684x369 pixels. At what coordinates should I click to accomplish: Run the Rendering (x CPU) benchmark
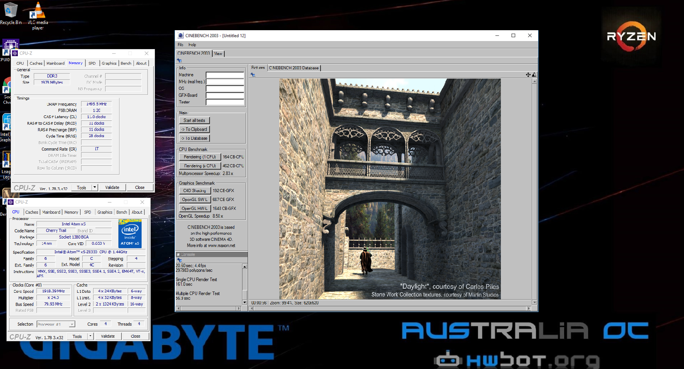point(200,166)
